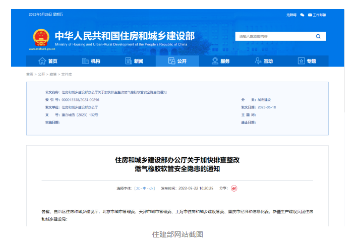Open the 服务 navigation tab

point(221,61)
